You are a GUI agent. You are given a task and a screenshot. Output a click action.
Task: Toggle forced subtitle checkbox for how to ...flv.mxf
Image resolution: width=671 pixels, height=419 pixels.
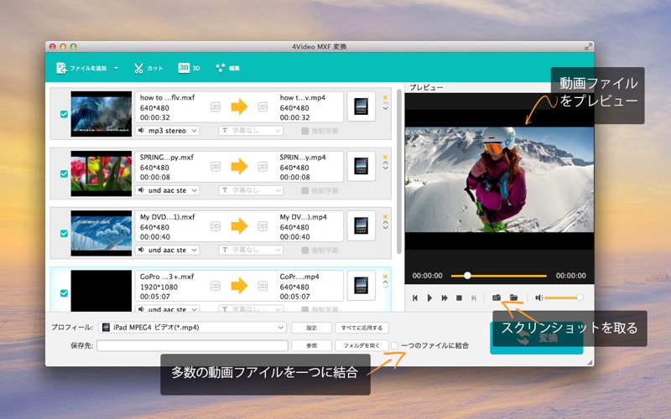tap(304, 131)
